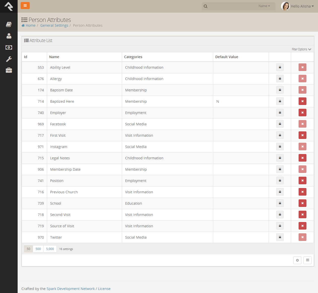This screenshot has width=318, height=293.
Task: Open the orange hamburger menu button
Action: pos(25,6)
